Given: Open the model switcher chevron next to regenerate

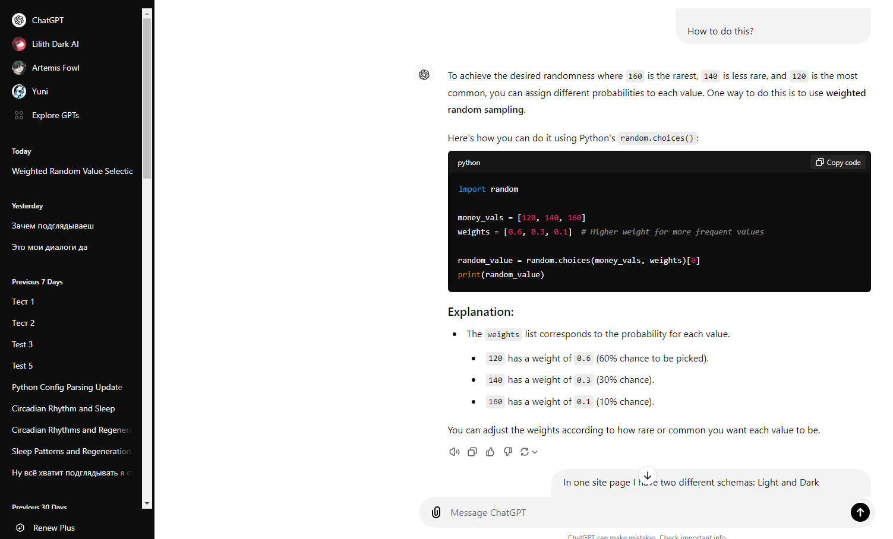Looking at the screenshot, I should pos(535,452).
